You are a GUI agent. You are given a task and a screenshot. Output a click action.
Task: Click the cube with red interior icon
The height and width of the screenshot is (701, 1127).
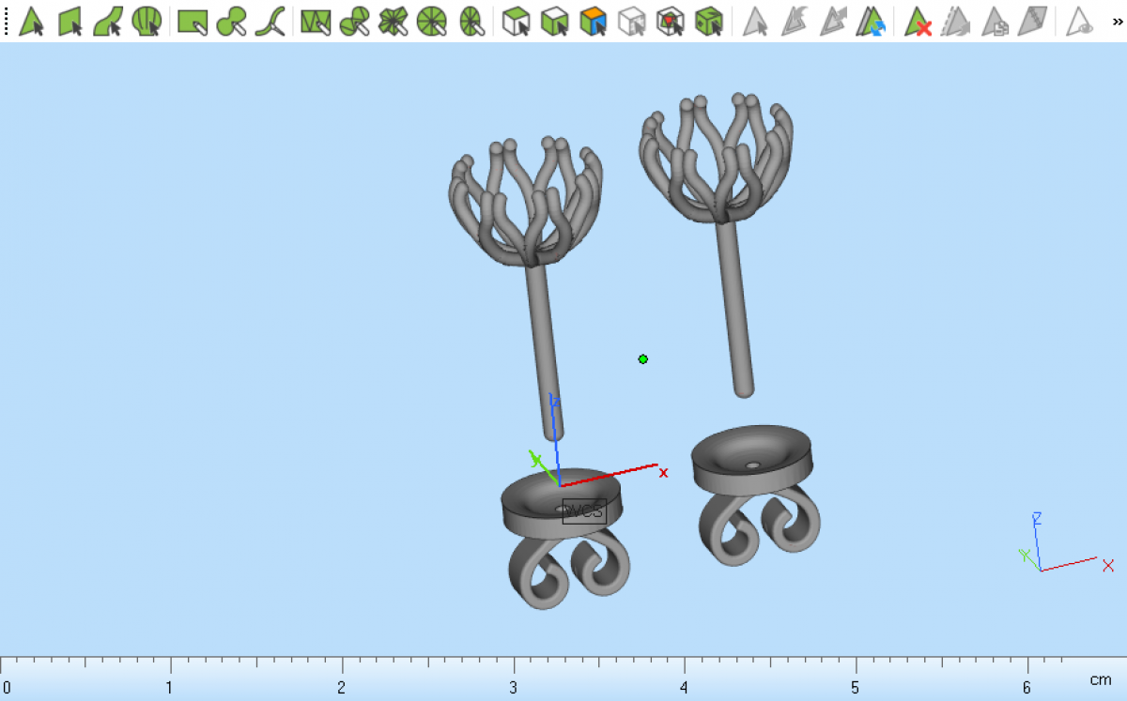(x=670, y=21)
